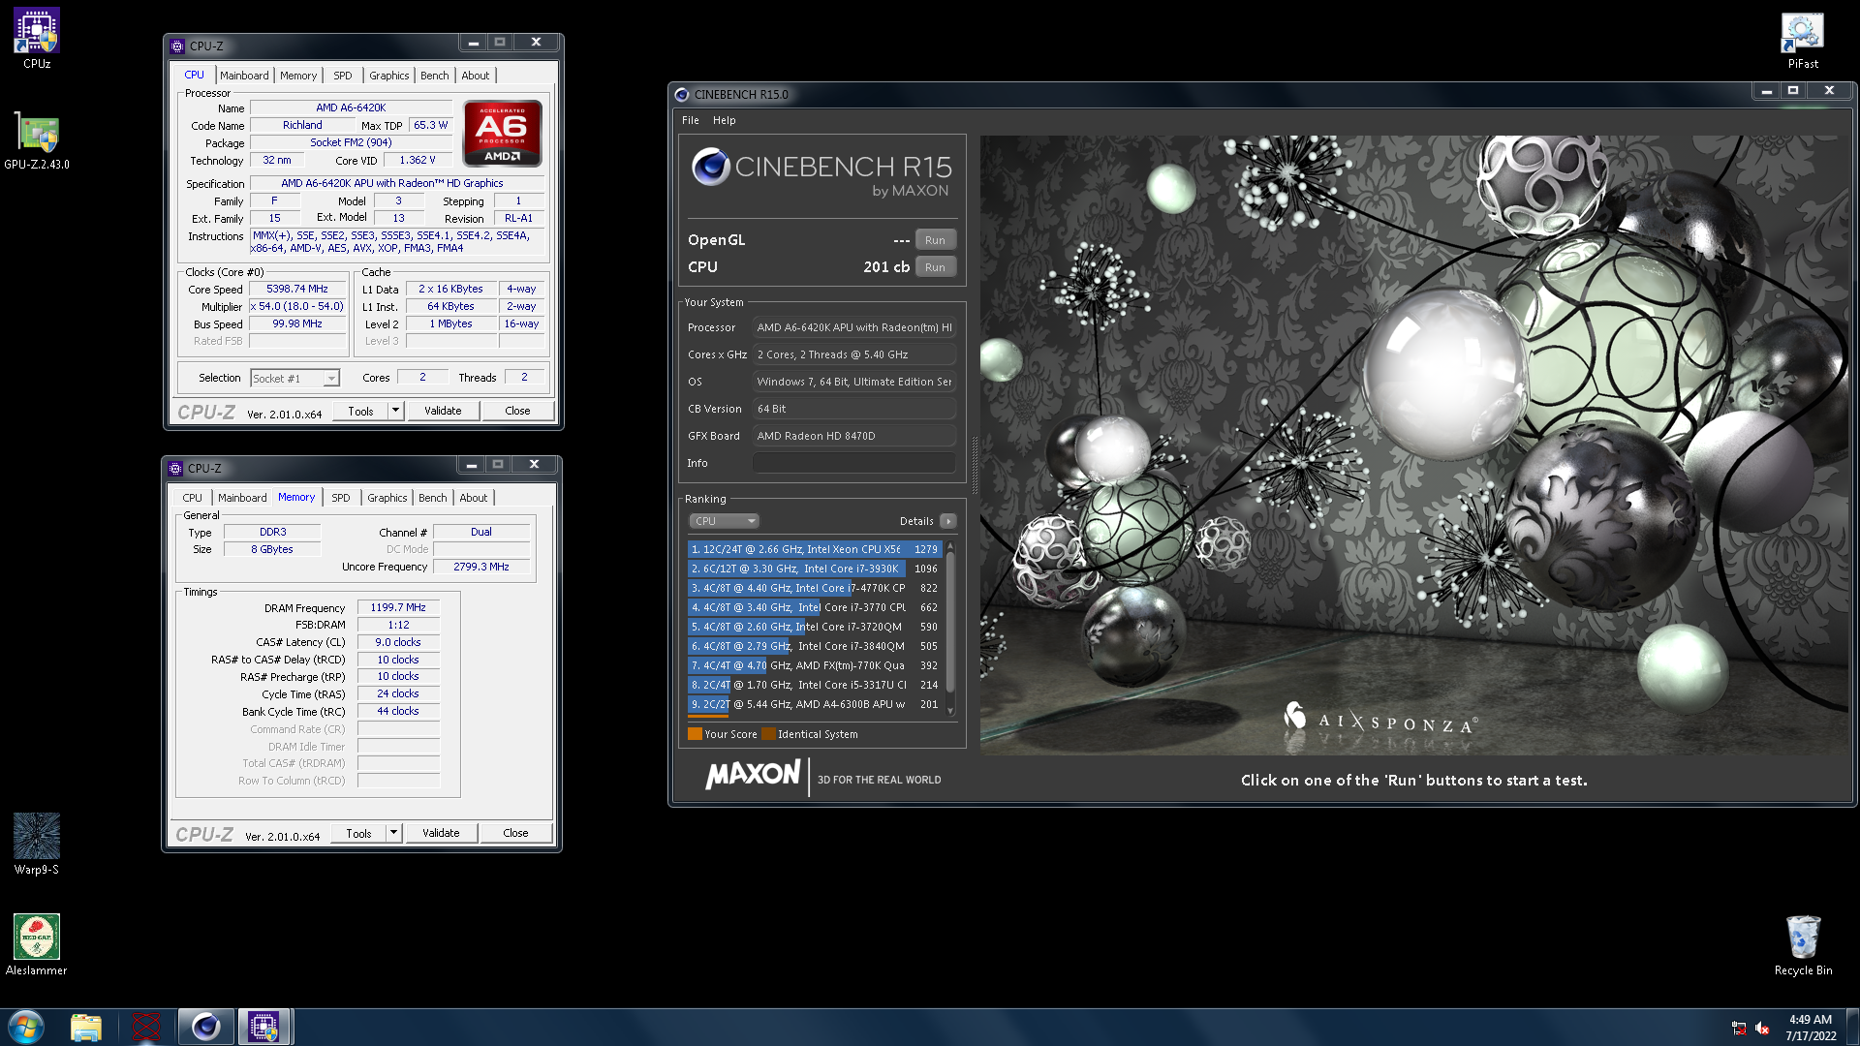Open the Aleslammer desktop icon
The height and width of the screenshot is (1046, 1860).
37,945
